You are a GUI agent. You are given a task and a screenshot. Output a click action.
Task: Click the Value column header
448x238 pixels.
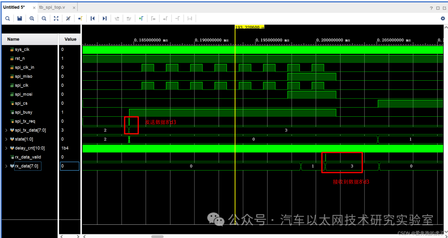[70, 39]
